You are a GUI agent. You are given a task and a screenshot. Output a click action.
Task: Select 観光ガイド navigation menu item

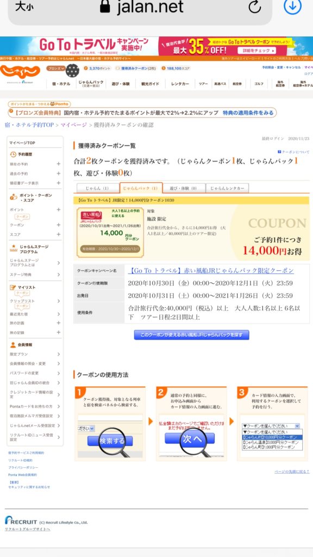(151, 84)
